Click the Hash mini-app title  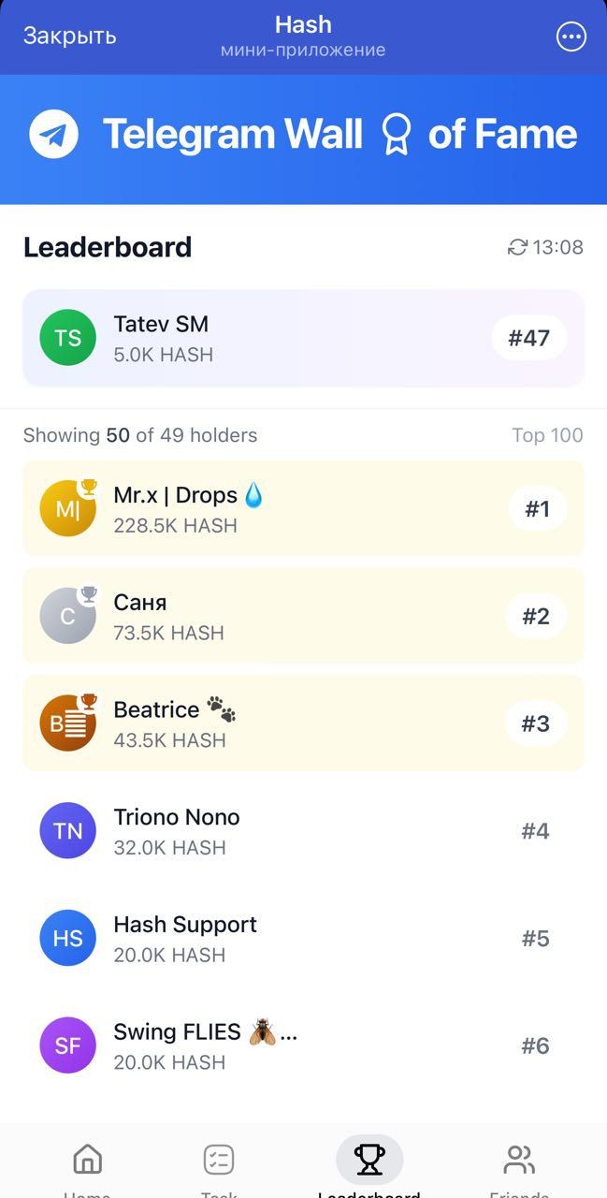click(303, 24)
